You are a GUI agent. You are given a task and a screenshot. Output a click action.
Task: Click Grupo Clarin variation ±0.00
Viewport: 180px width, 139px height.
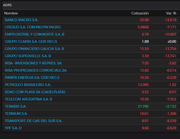[x=172, y=41]
